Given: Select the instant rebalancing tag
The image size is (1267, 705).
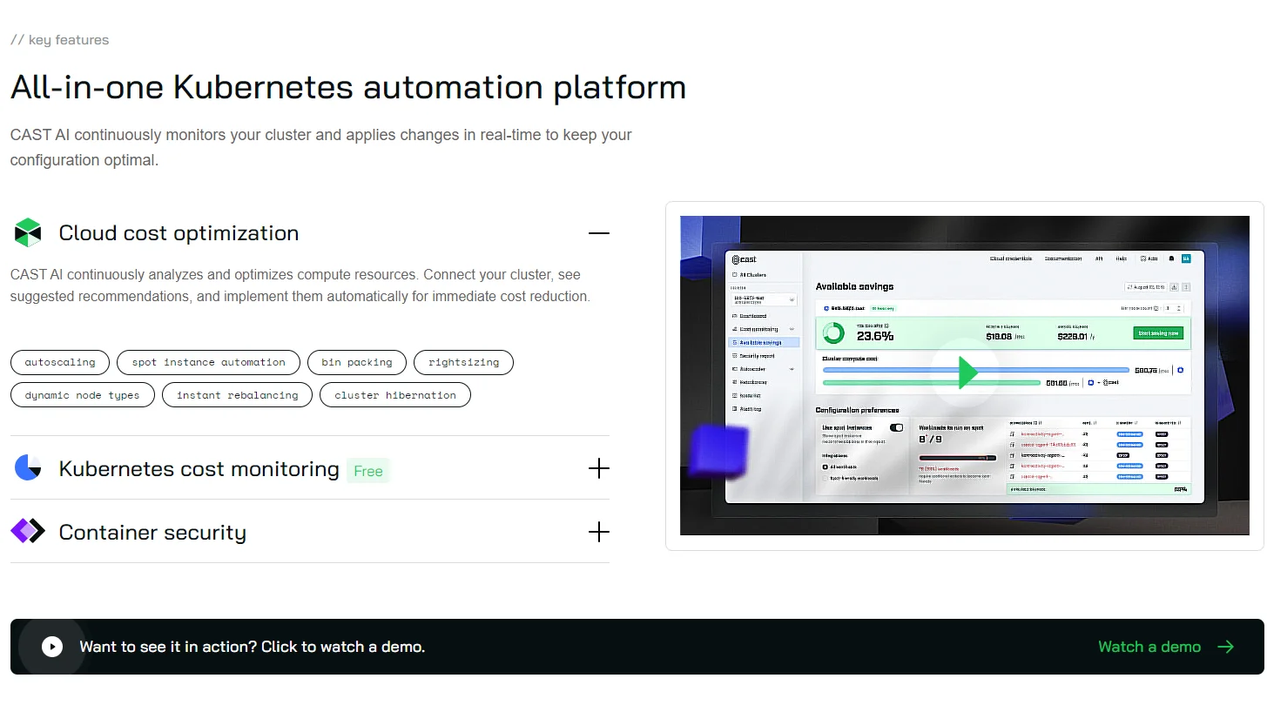Looking at the screenshot, I should [x=237, y=395].
